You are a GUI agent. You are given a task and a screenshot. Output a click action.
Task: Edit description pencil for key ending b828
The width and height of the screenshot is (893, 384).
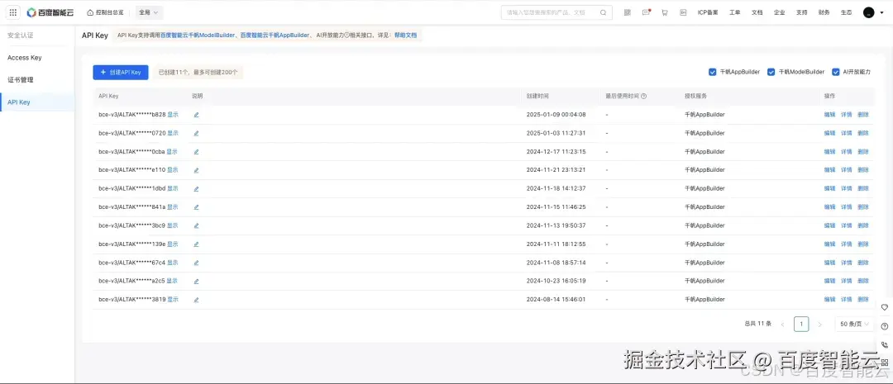[x=197, y=114]
